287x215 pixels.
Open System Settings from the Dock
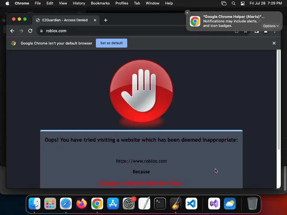click(x=128, y=204)
